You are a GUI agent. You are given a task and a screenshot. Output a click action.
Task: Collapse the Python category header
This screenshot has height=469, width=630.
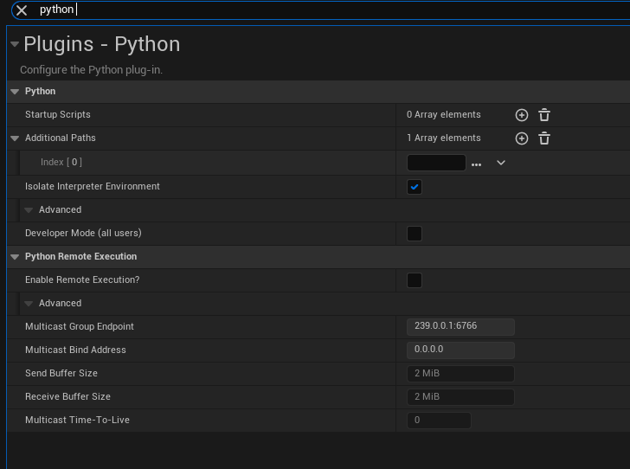(15, 92)
